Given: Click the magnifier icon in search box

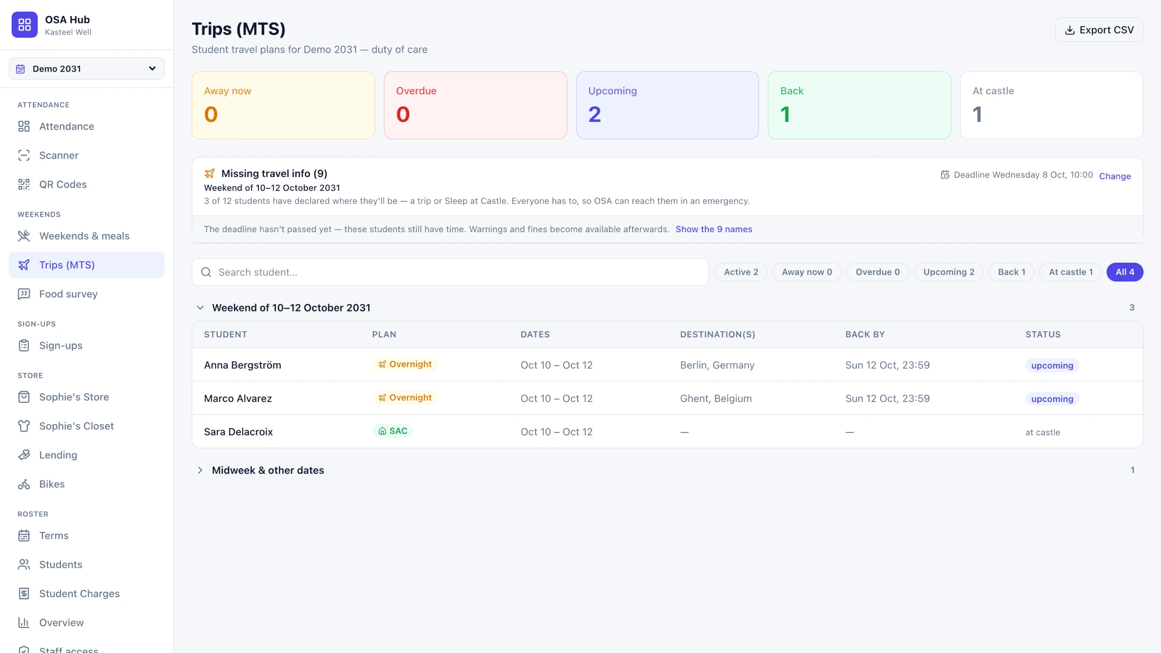Looking at the screenshot, I should coord(206,272).
